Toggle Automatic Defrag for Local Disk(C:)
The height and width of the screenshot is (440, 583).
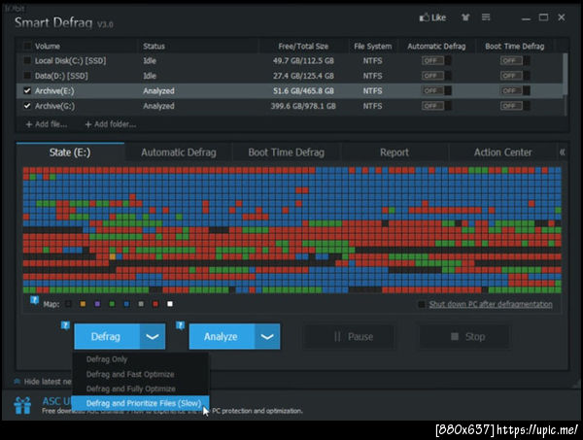click(436, 60)
